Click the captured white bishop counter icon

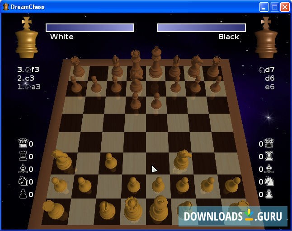click(269, 168)
